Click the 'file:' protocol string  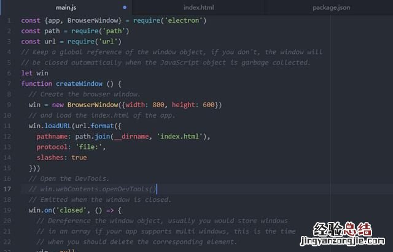click(88, 147)
